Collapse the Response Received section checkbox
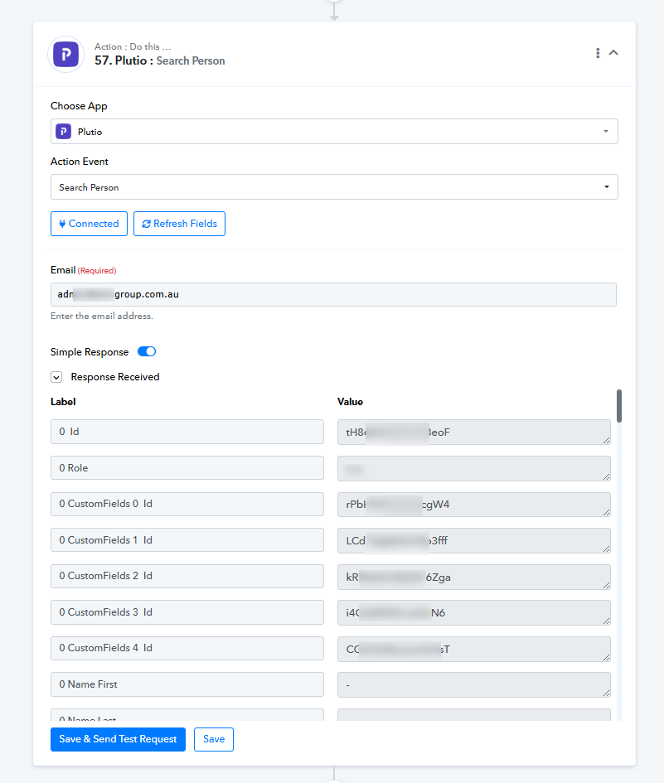The width and height of the screenshot is (664, 783). (56, 377)
